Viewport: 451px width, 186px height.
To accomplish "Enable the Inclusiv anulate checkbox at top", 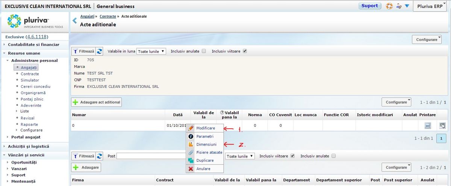I will [204, 51].
